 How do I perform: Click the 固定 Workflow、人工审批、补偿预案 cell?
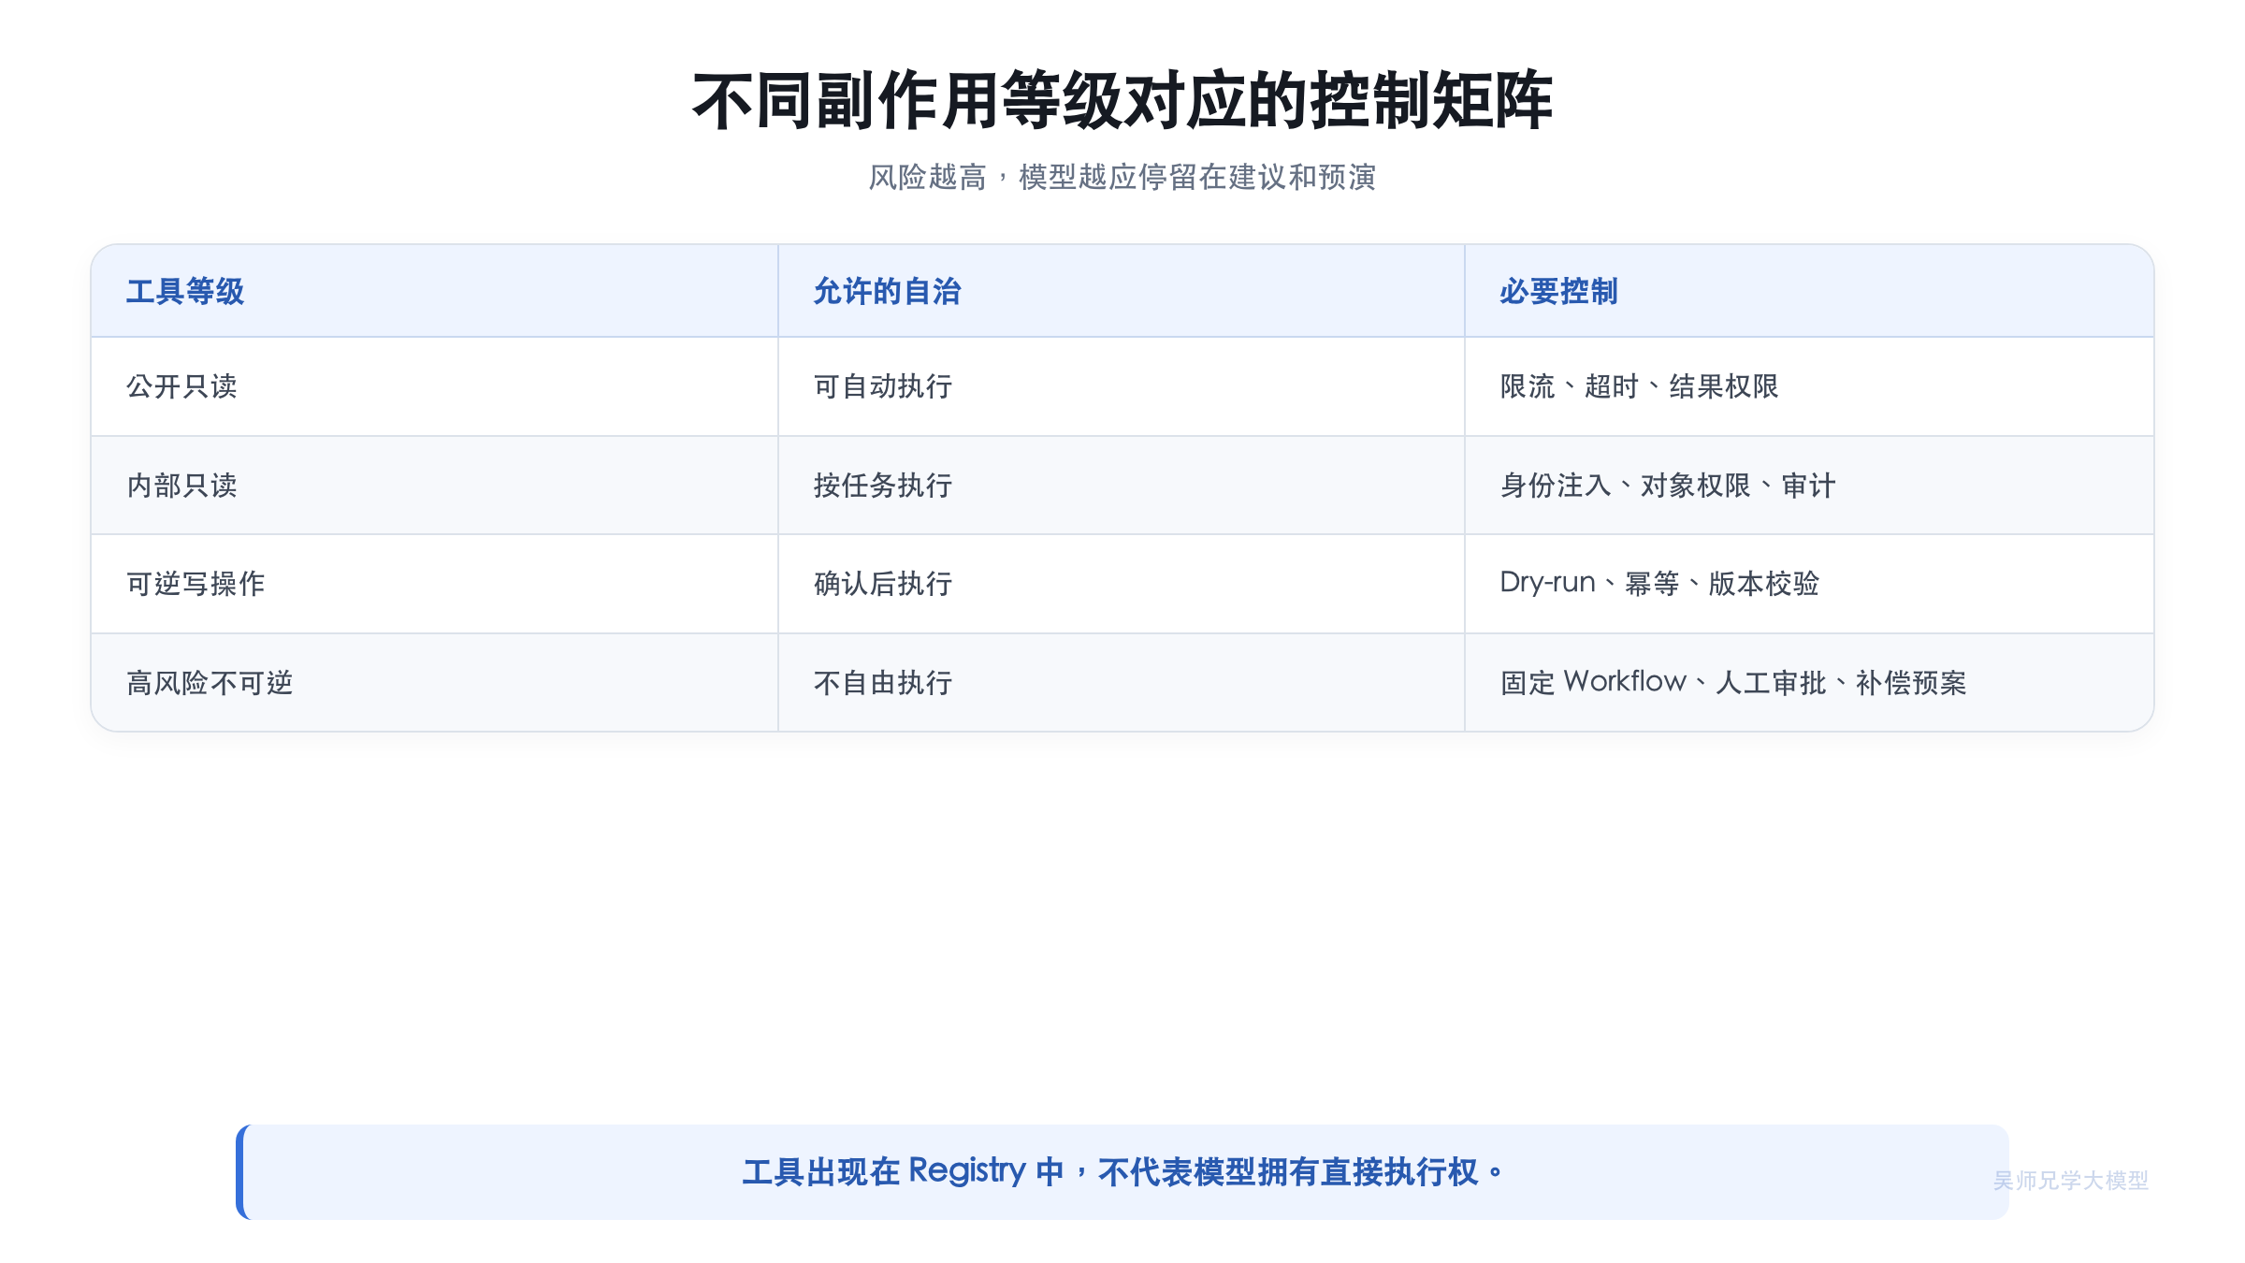click(1809, 683)
